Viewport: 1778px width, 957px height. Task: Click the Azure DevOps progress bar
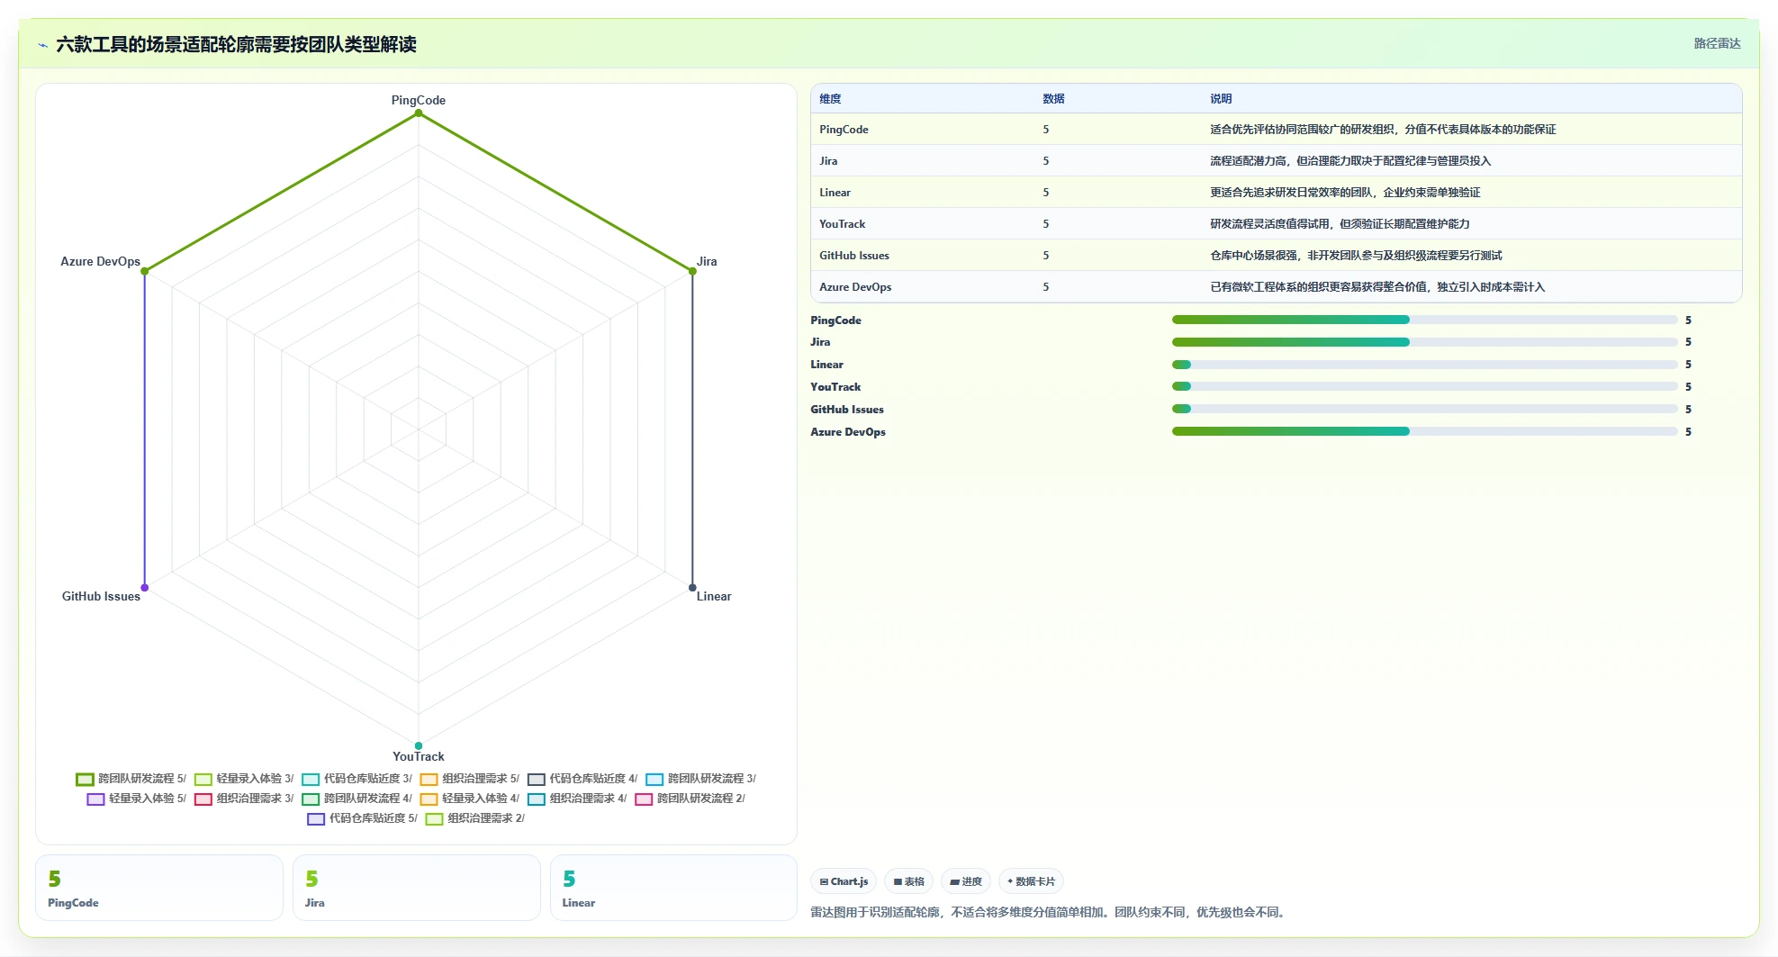(1425, 431)
